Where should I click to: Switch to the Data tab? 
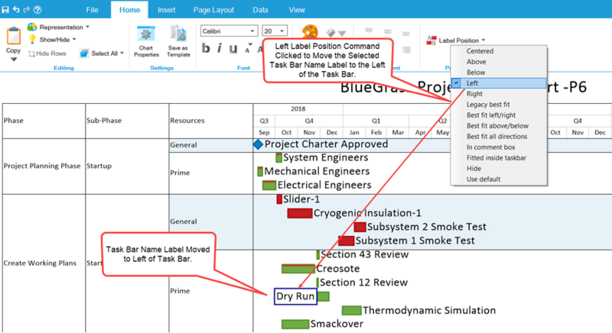click(x=260, y=10)
